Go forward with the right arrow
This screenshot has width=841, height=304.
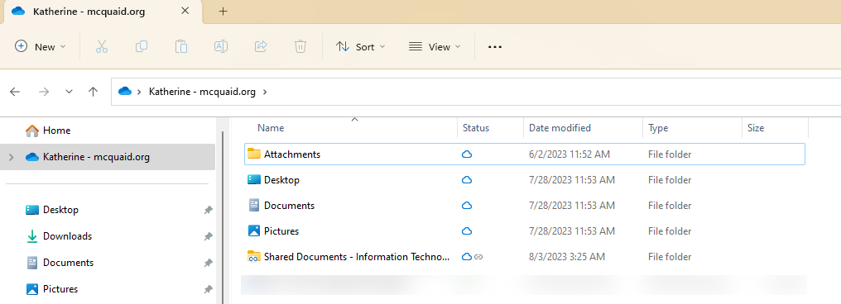click(44, 92)
